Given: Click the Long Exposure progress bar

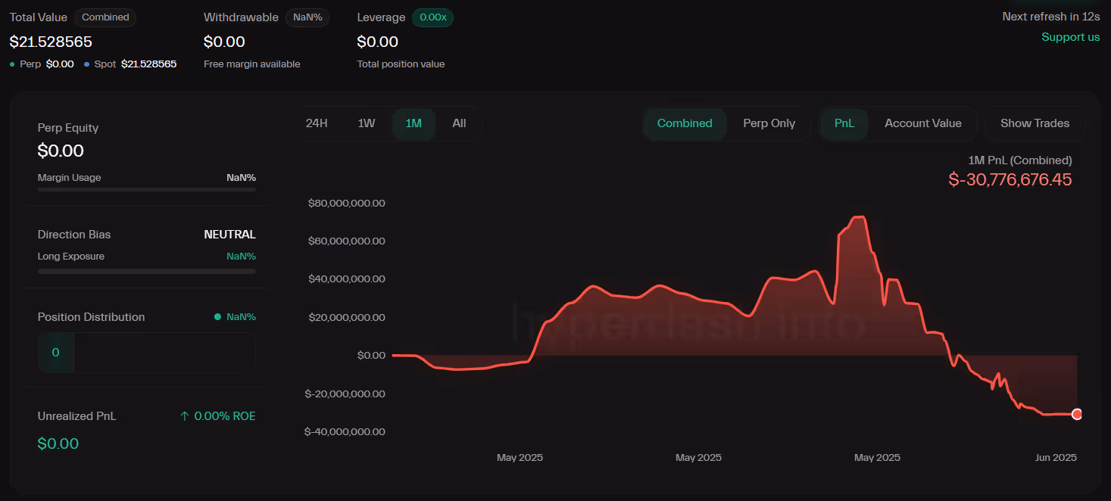Looking at the screenshot, I should click(146, 271).
